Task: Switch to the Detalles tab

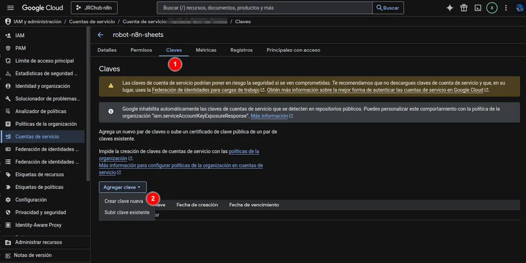Action: [x=107, y=50]
